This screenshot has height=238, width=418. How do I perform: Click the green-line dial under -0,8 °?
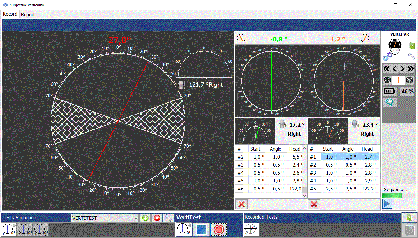coord(271,81)
